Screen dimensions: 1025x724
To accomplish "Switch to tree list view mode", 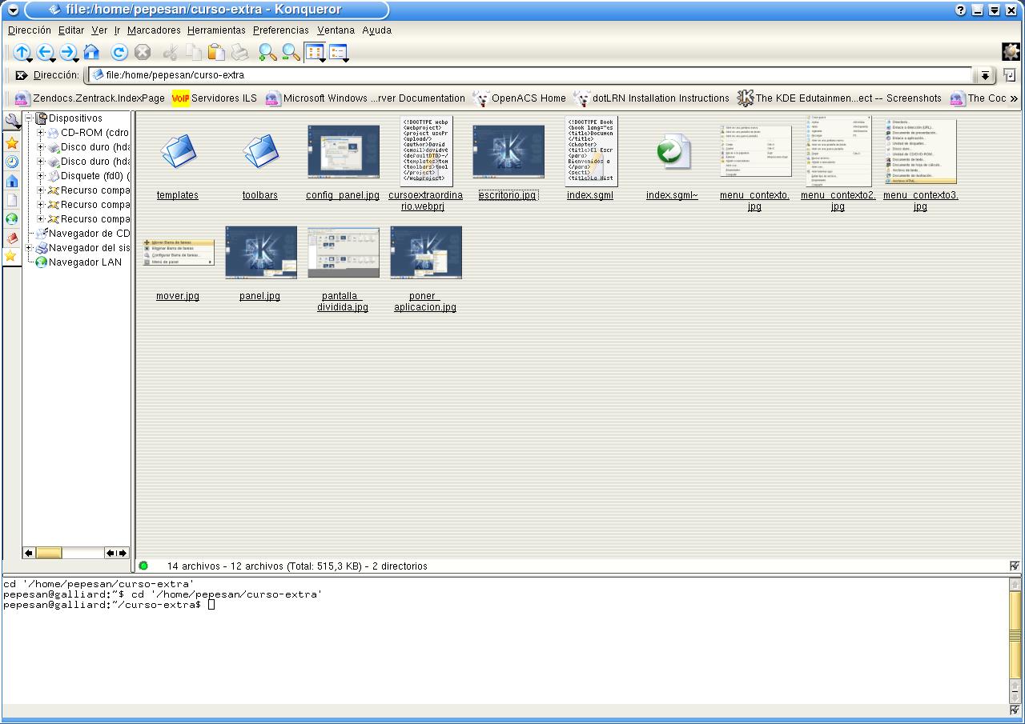I will 338,53.
